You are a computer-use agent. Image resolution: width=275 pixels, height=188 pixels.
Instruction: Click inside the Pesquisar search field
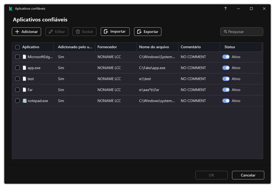pyautogui.click(x=242, y=31)
